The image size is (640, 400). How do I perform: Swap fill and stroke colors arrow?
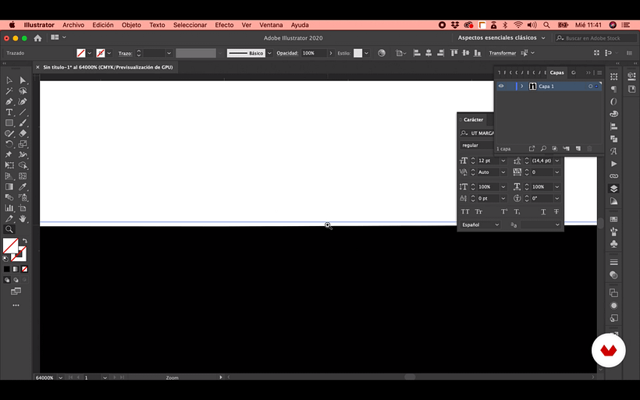coord(24,241)
